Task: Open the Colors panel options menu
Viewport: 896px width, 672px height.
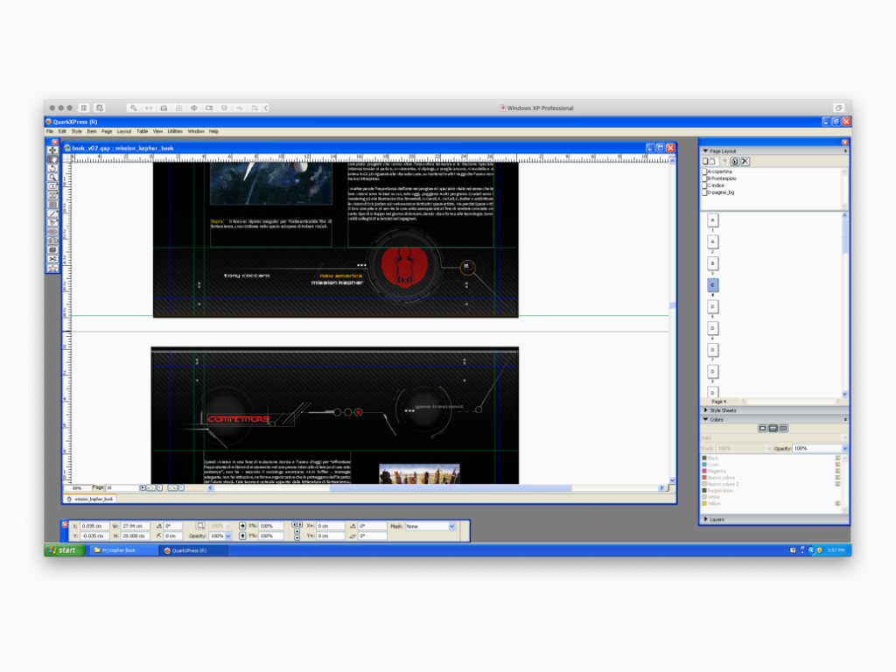Action: (x=845, y=419)
